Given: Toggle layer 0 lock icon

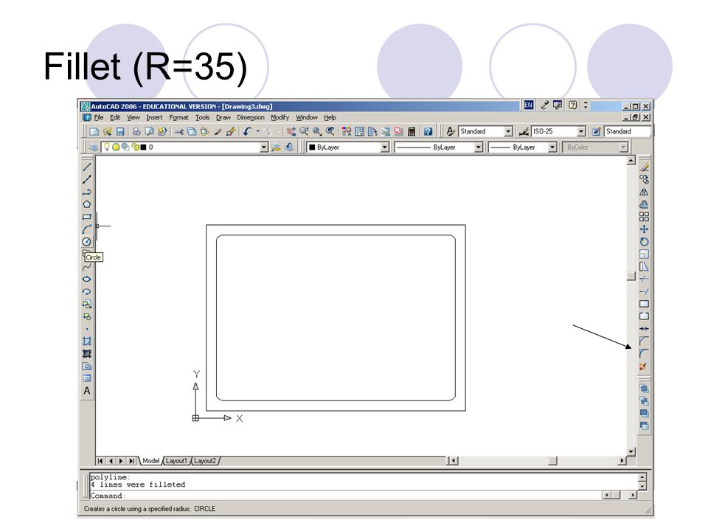Looking at the screenshot, I should 134,147.
